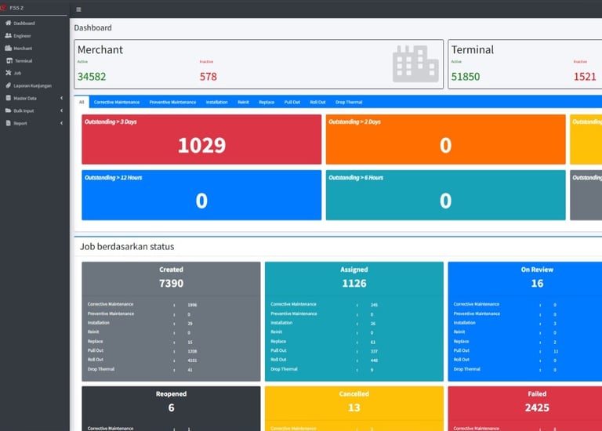Click Merchant active count 34582
Screen dimensions: 602x431
coord(92,77)
